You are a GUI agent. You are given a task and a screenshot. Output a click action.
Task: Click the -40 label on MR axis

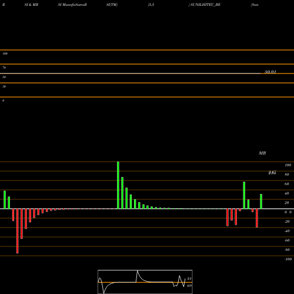287,231
